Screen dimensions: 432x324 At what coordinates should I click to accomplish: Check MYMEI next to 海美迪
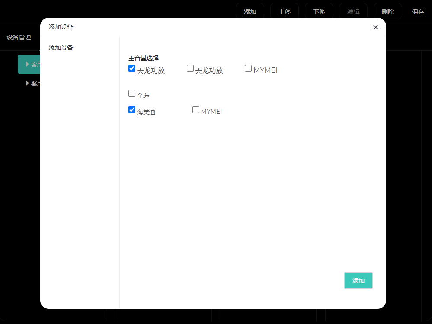coord(196,110)
